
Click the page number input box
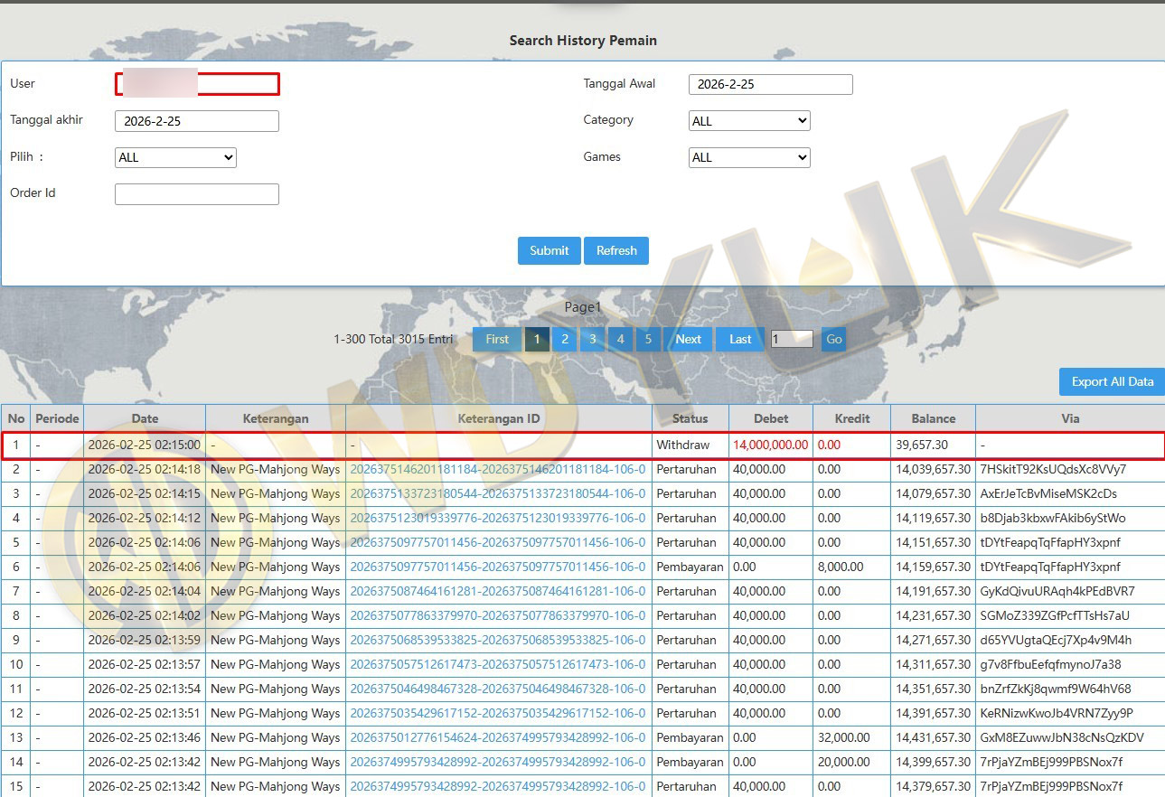[792, 339]
